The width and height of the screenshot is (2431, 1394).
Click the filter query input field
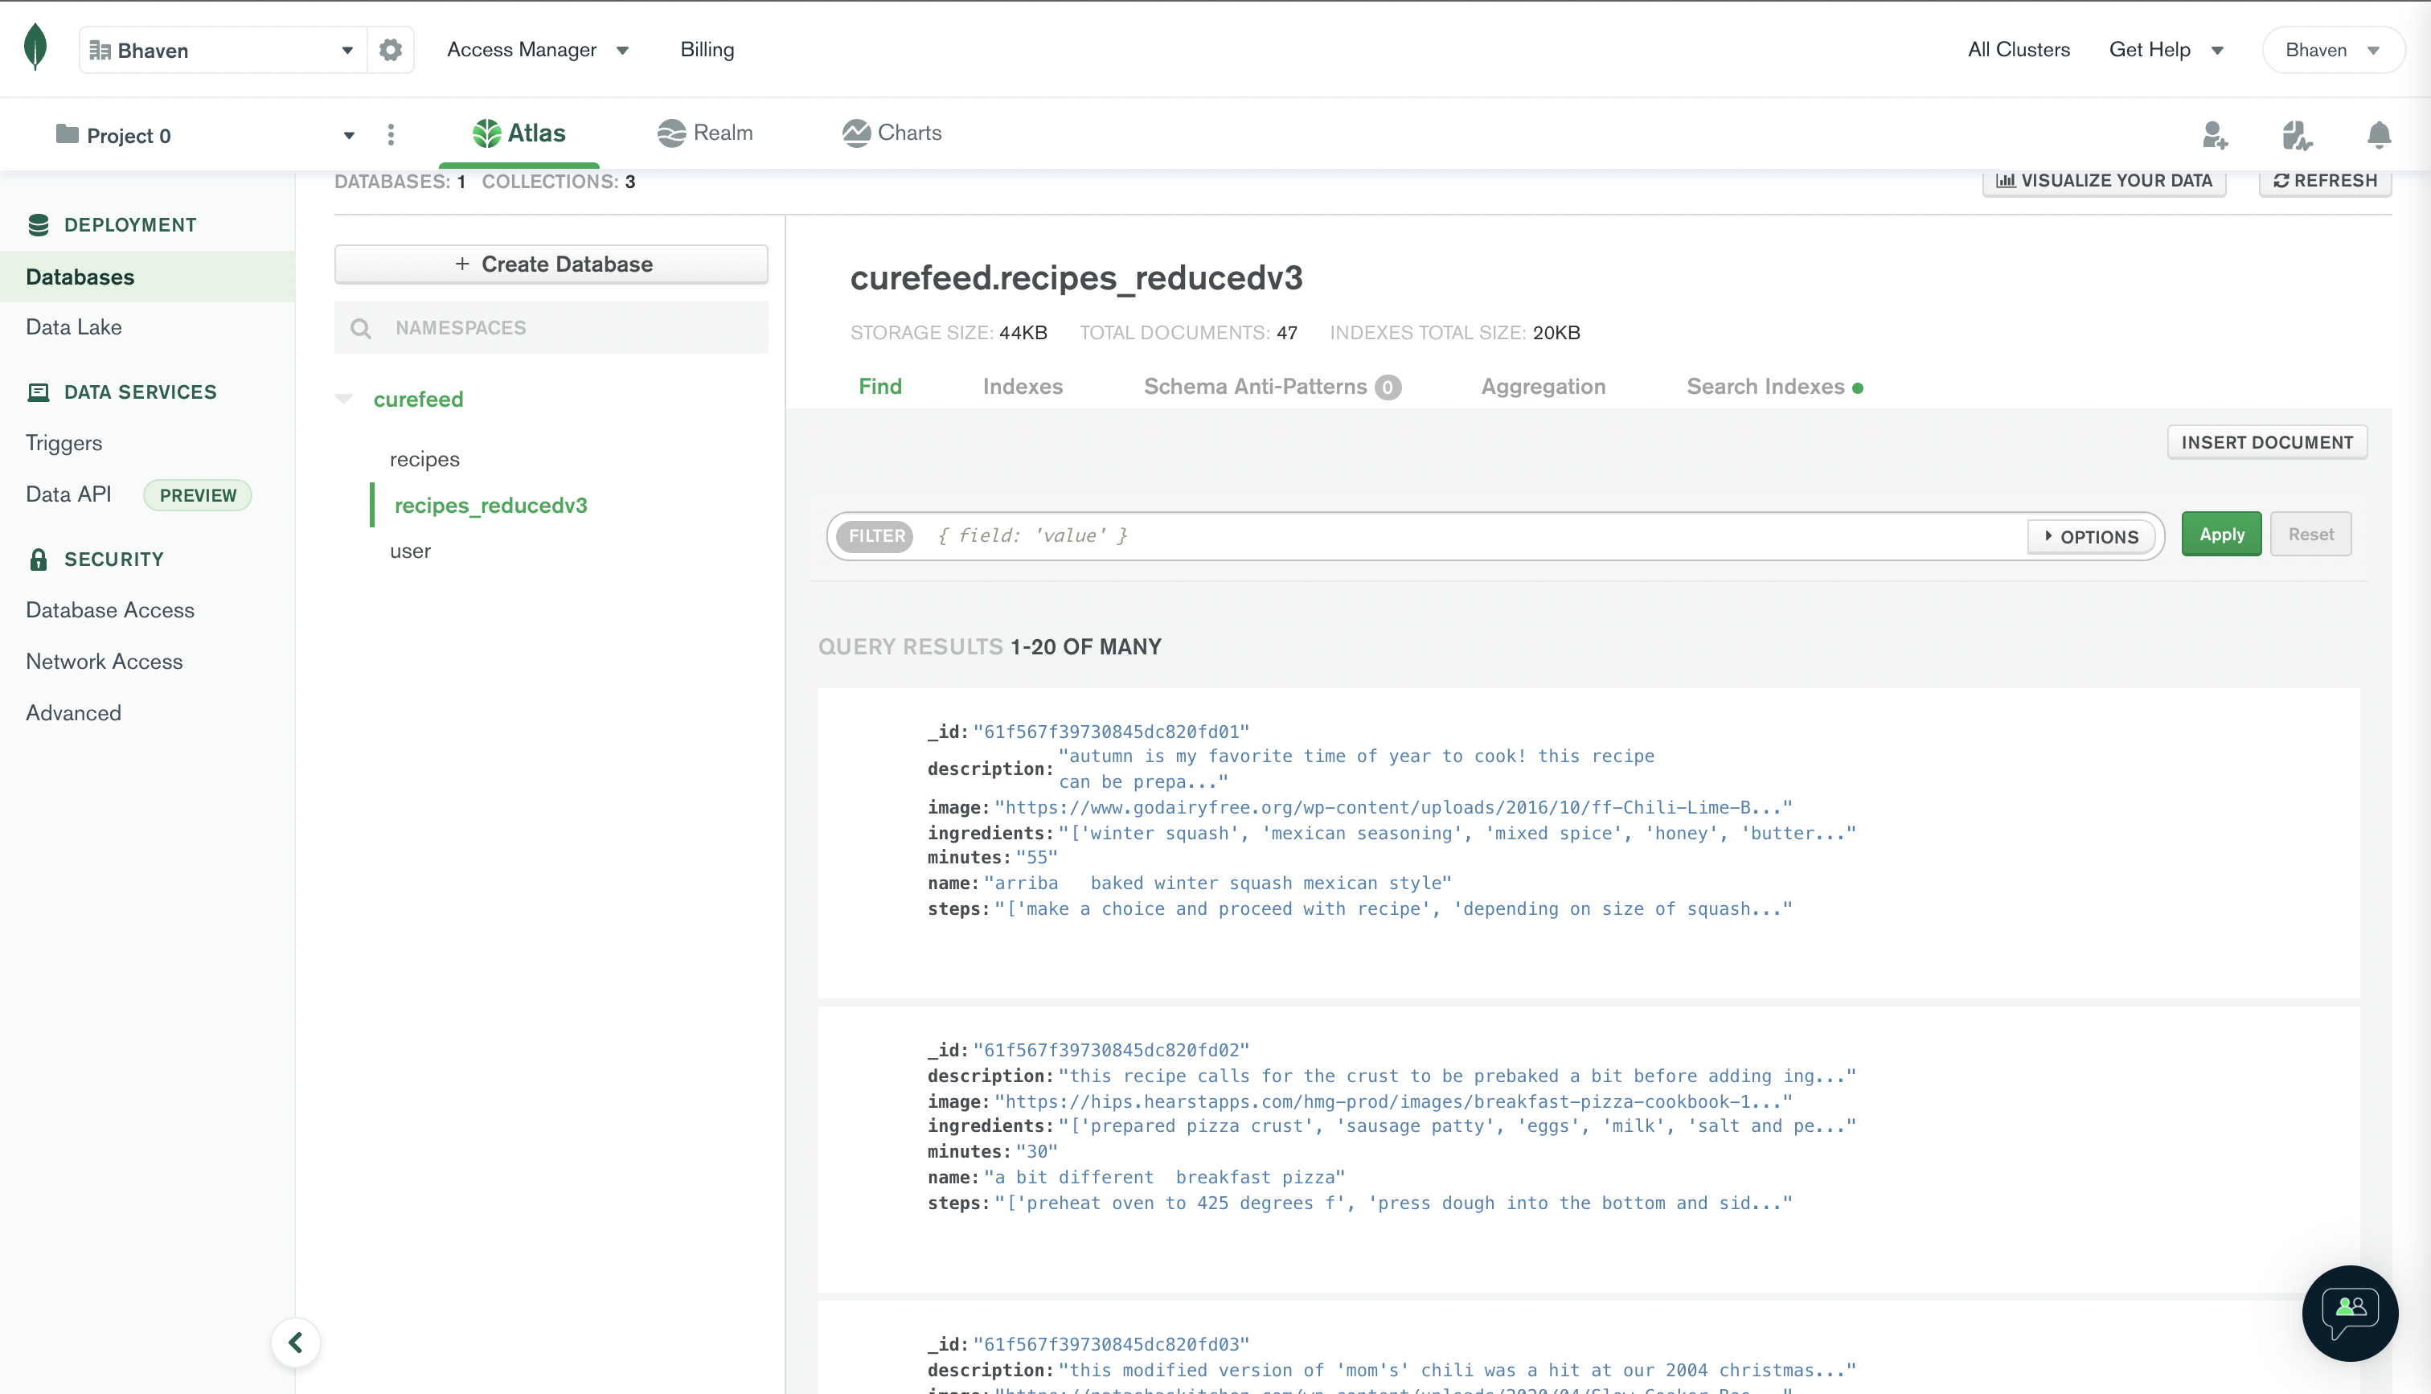pos(1474,536)
